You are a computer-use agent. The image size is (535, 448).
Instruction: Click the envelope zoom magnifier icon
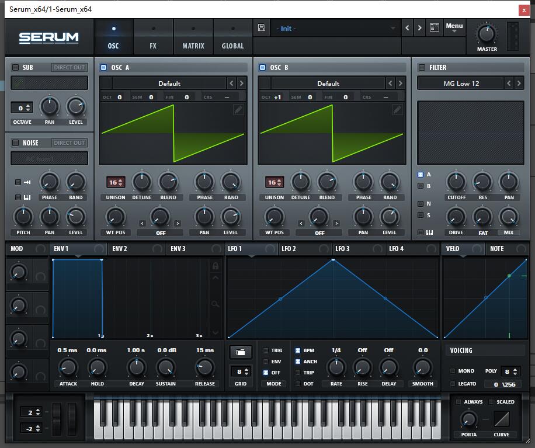click(215, 304)
